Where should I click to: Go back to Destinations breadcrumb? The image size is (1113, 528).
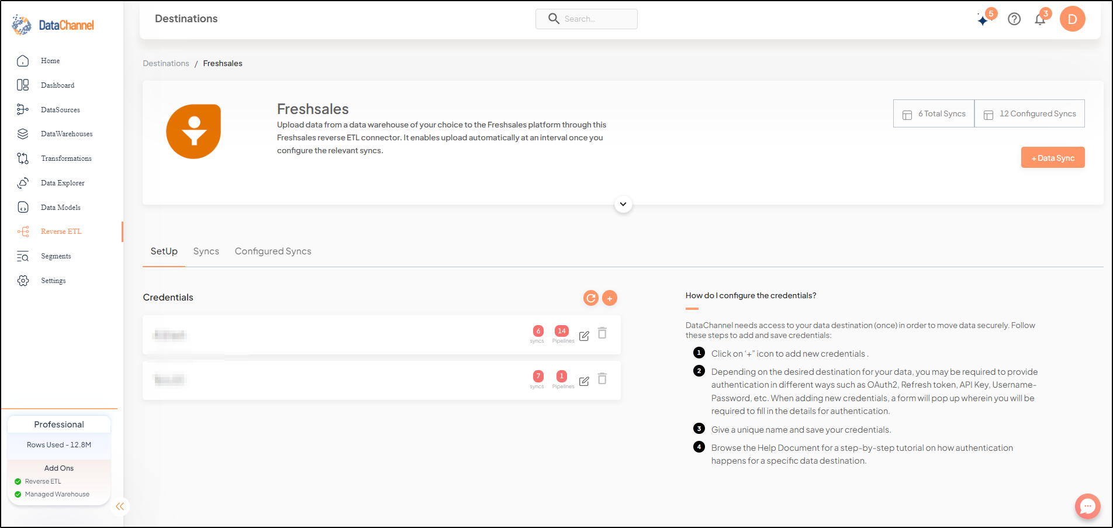(x=166, y=63)
